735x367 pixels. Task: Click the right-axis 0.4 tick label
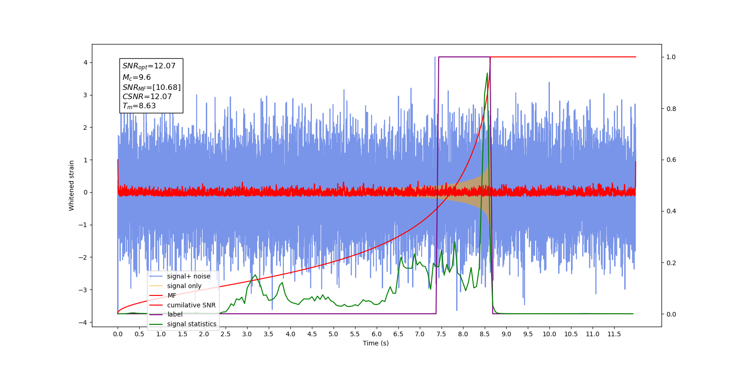pyautogui.click(x=671, y=211)
